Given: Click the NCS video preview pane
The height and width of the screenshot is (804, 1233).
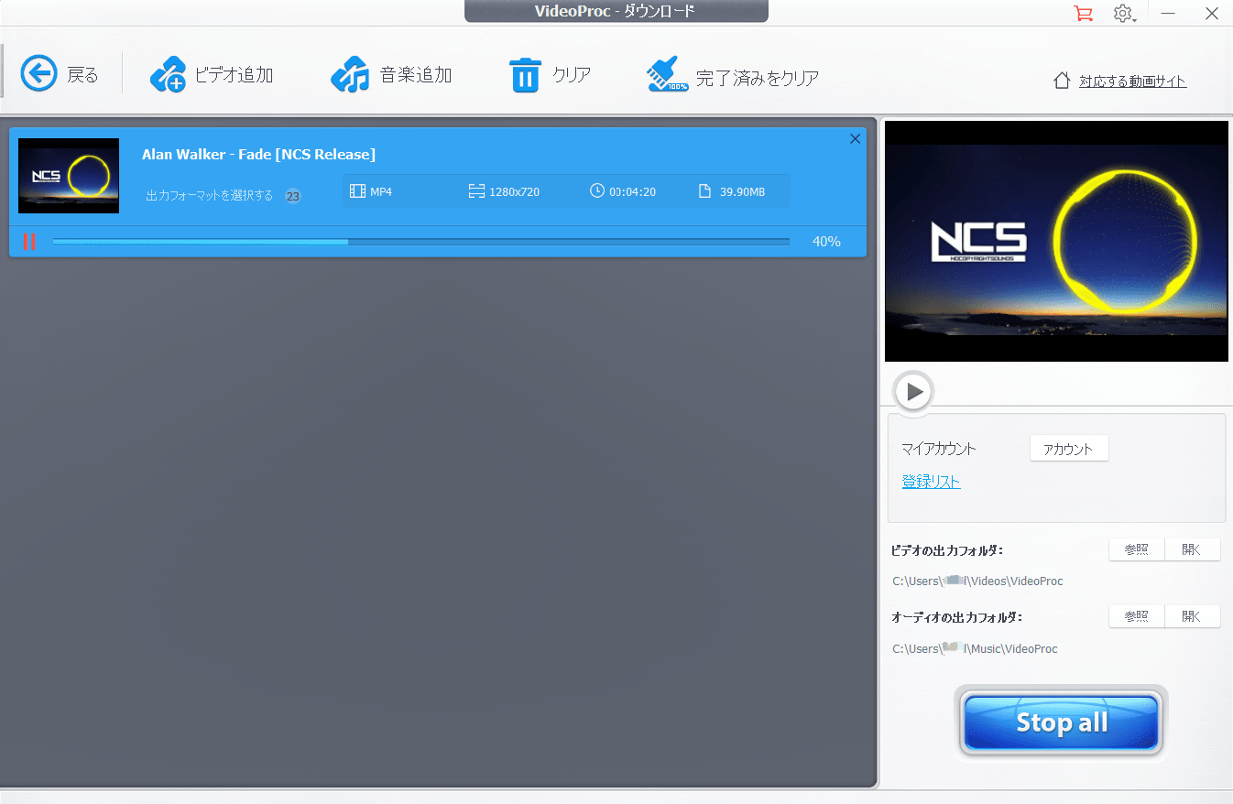Looking at the screenshot, I should (1056, 241).
